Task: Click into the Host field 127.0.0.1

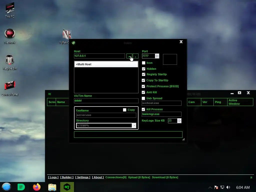Action: coord(99,56)
